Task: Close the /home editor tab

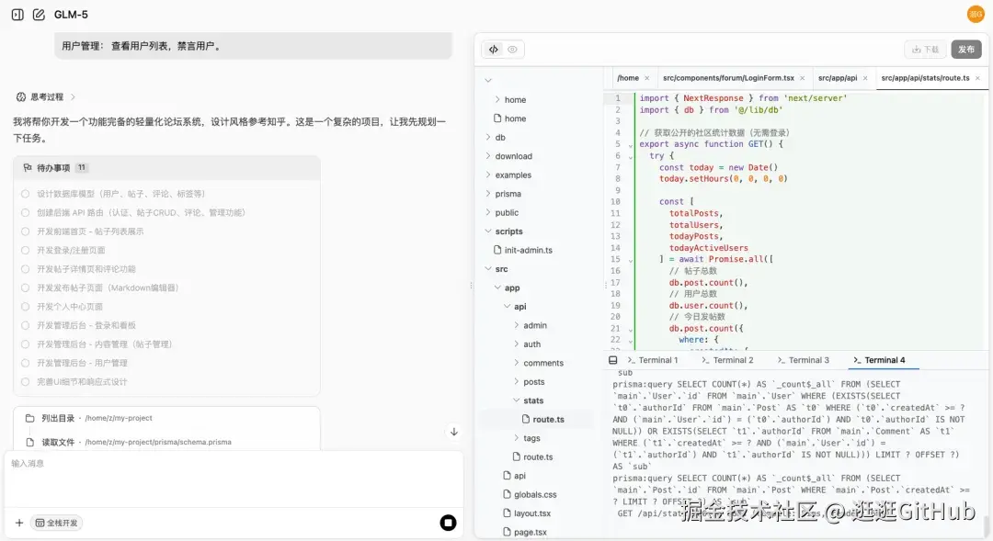Action: point(646,78)
